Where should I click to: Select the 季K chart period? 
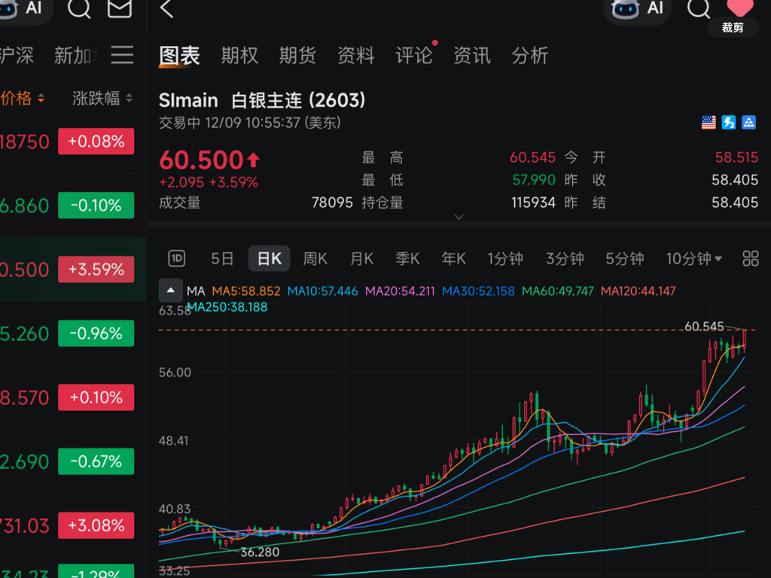(407, 259)
